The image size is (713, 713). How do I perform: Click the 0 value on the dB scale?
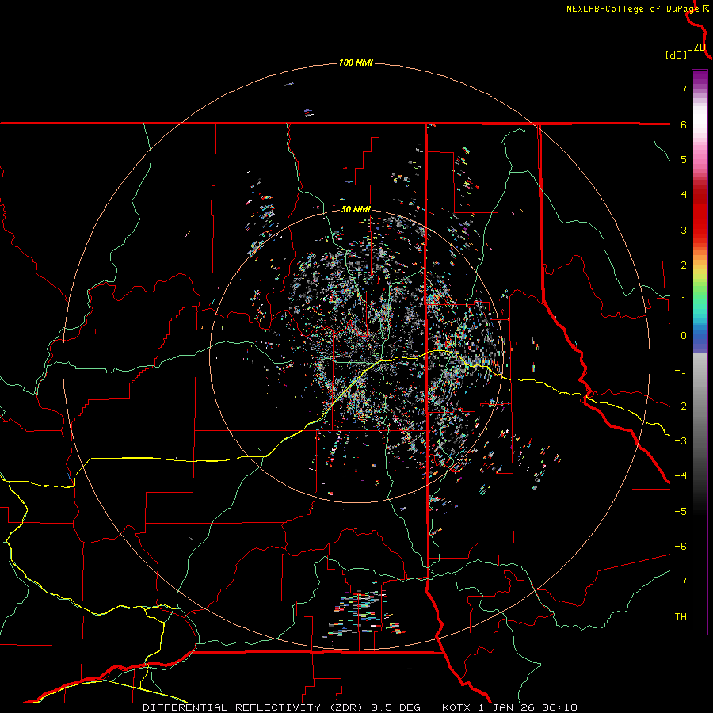point(684,336)
